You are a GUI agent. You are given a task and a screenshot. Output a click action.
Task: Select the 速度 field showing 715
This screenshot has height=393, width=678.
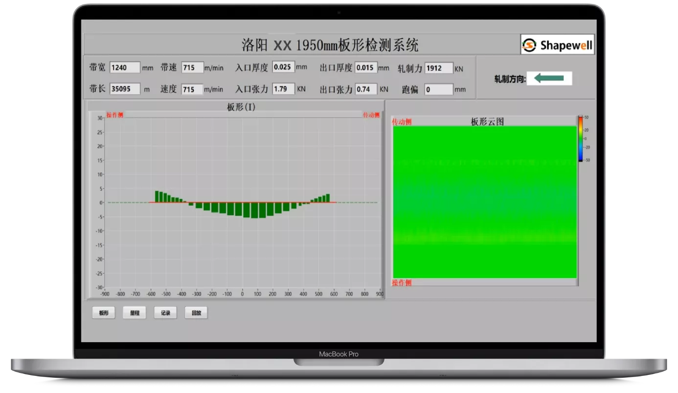coord(192,89)
